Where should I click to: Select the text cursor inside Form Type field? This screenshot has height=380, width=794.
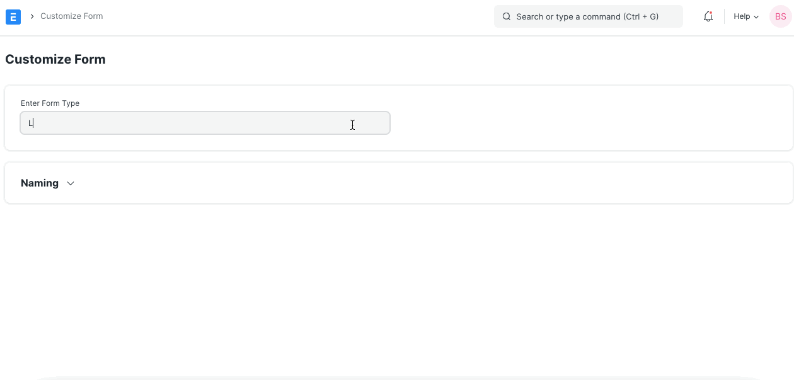(x=352, y=125)
